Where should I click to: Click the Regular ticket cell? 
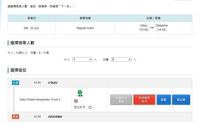(x=85, y=28)
